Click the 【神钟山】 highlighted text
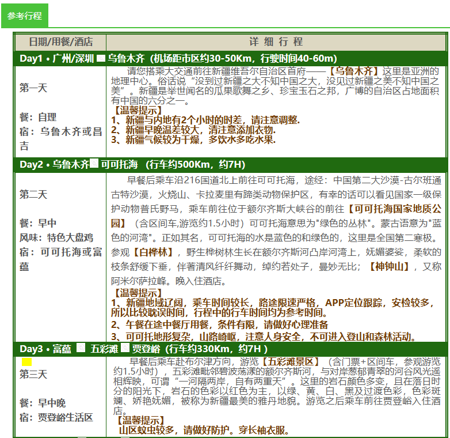This screenshot has width=450, height=438. click(x=389, y=266)
